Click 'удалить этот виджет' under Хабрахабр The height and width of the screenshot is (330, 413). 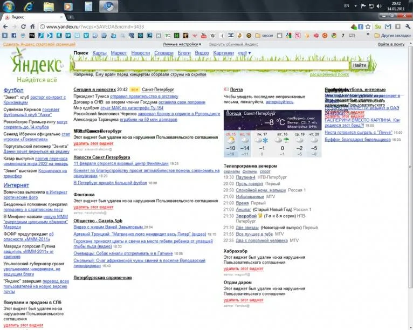[243, 269]
